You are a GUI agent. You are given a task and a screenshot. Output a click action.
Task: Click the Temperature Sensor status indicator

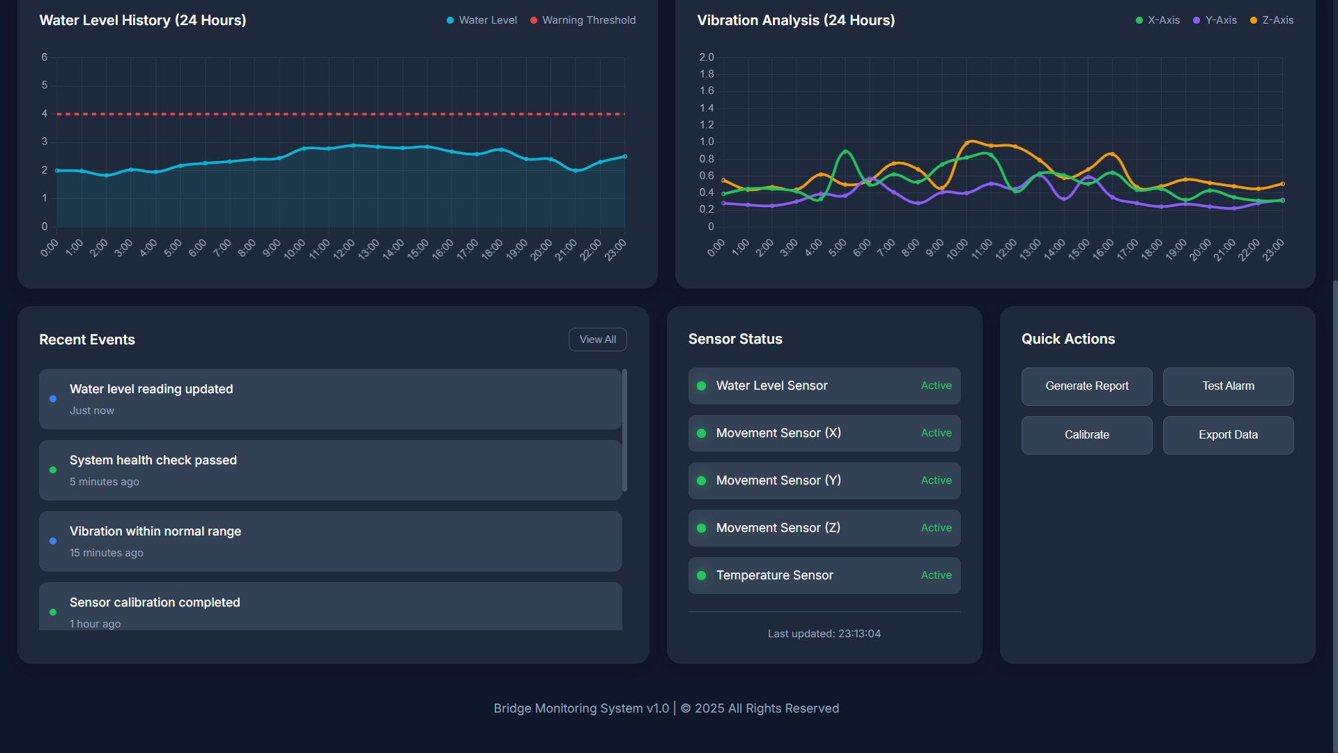[x=701, y=575]
